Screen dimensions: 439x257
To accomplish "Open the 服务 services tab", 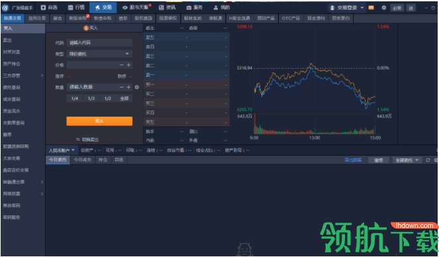I will tap(195, 7).
